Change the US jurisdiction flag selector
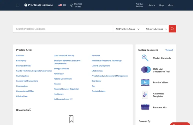Image resolution: width=193 pixels, height=125 pixels. [x=62, y=5]
